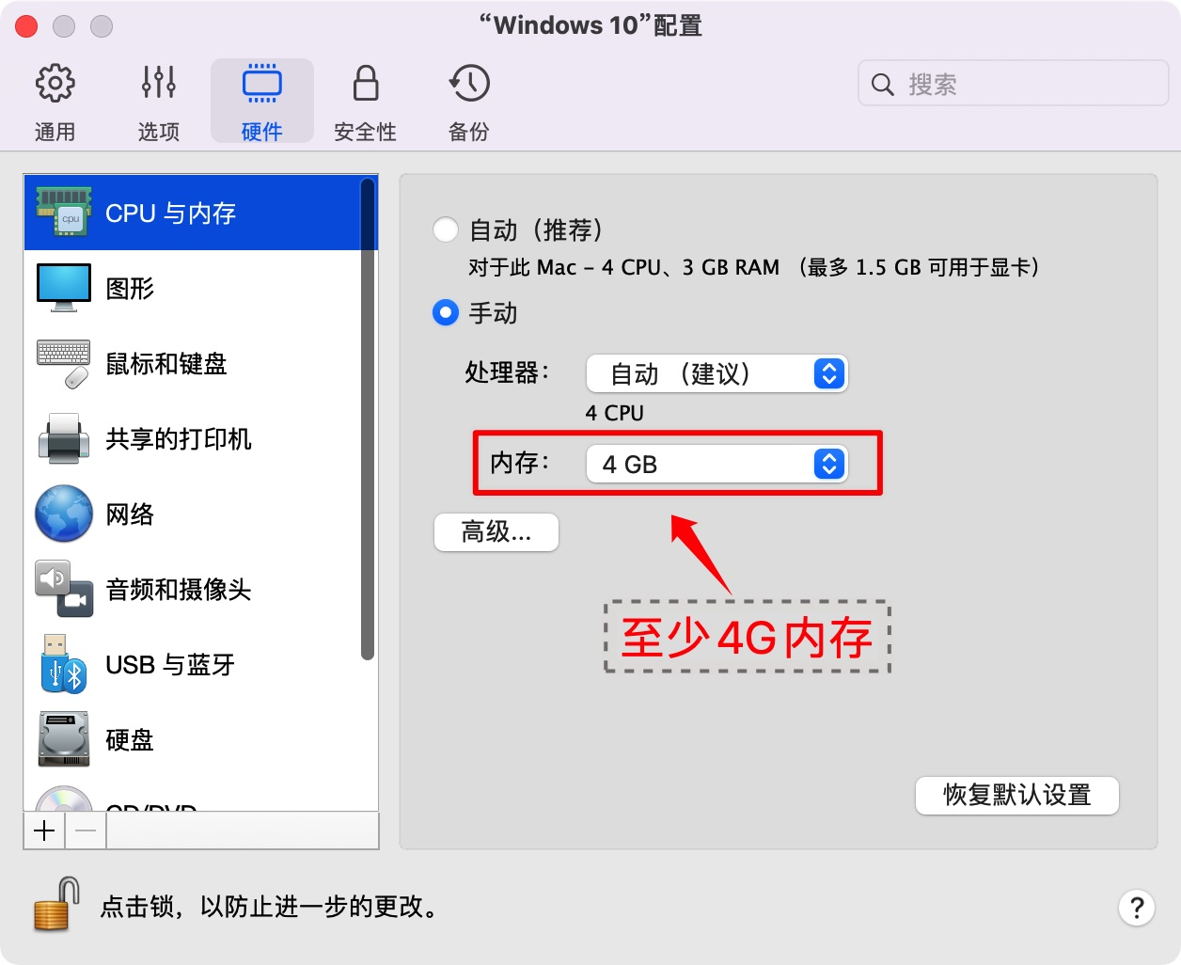Click the hardware list scrollbar
The height and width of the screenshot is (965, 1181).
click(368, 419)
